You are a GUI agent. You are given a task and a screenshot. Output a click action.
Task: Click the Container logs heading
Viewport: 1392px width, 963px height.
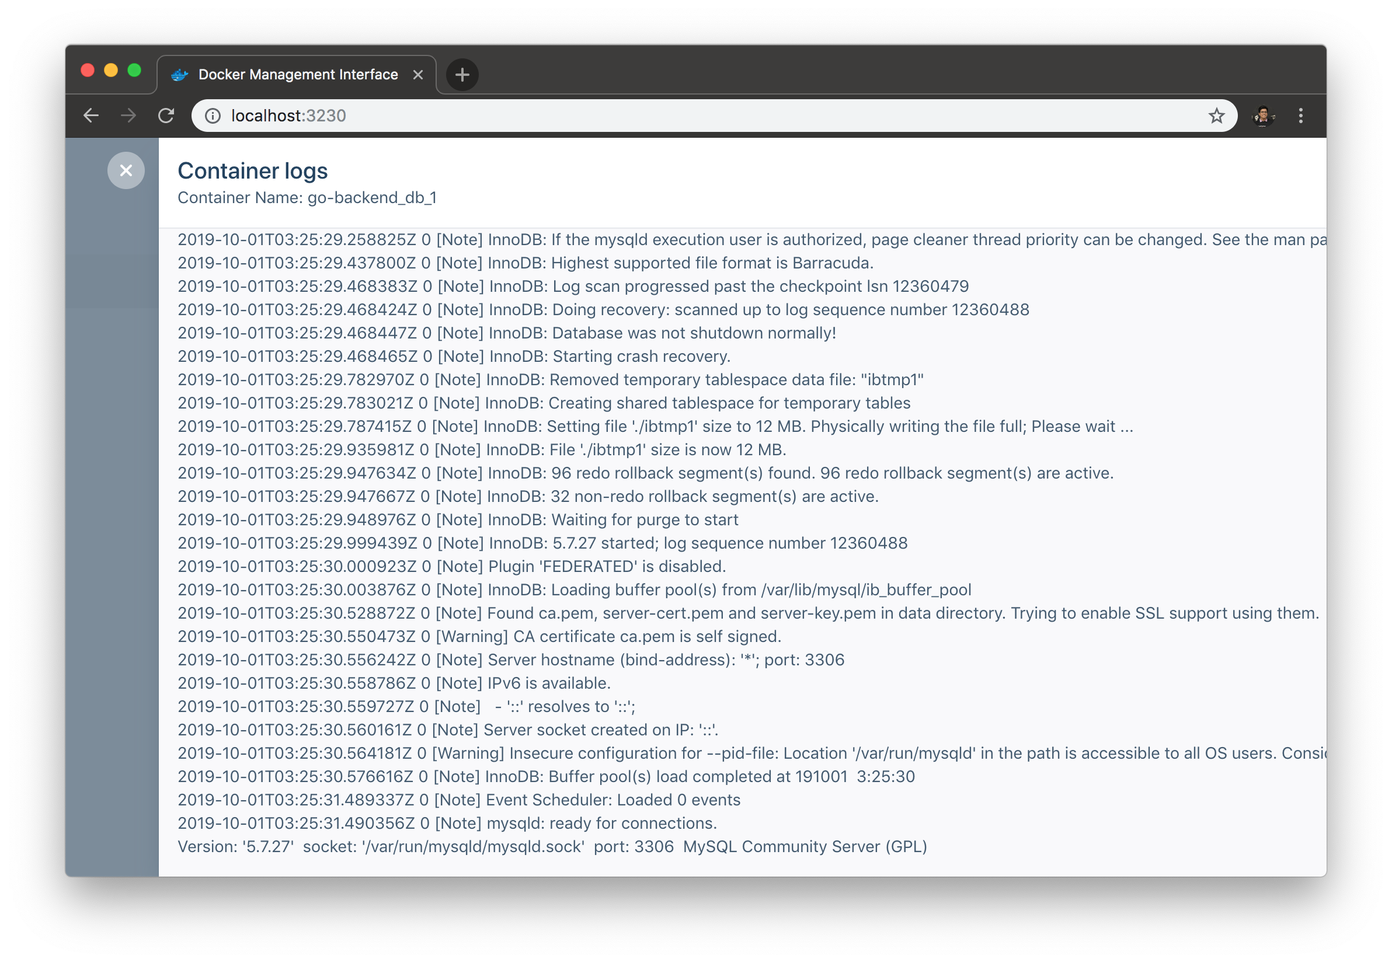click(x=252, y=171)
